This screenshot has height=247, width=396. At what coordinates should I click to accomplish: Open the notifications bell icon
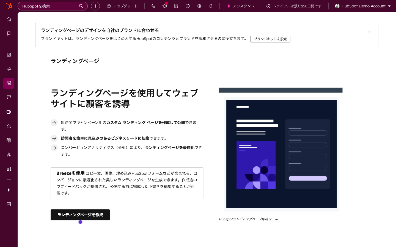211,6
